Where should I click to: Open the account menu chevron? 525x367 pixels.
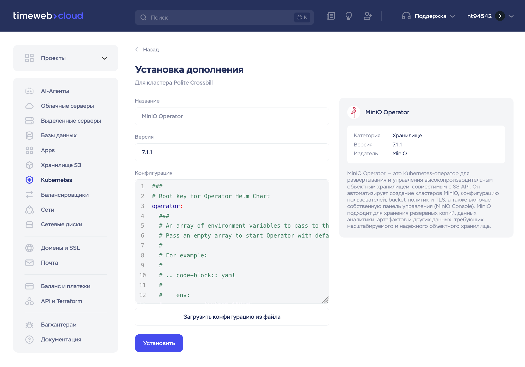tap(511, 16)
